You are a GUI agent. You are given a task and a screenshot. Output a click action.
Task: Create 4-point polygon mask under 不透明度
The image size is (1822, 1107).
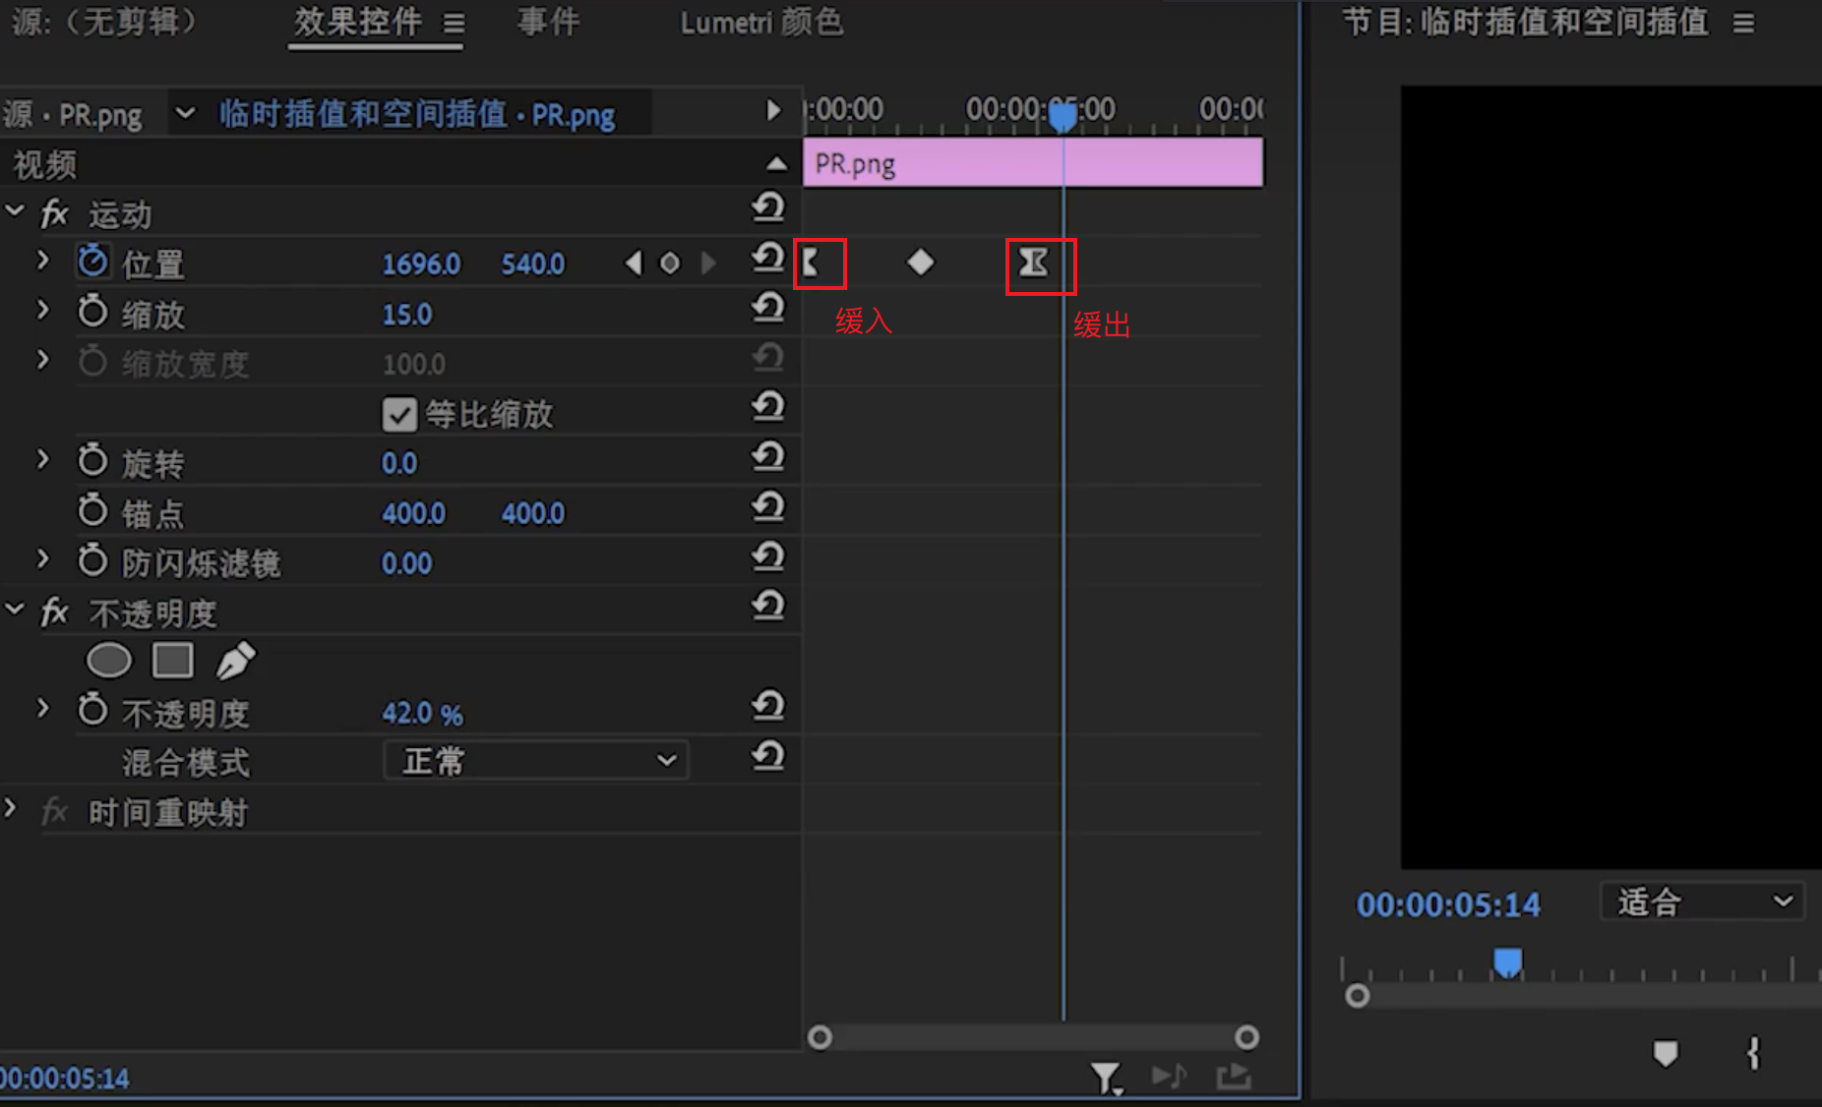pyautogui.click(x=172, y=662)
